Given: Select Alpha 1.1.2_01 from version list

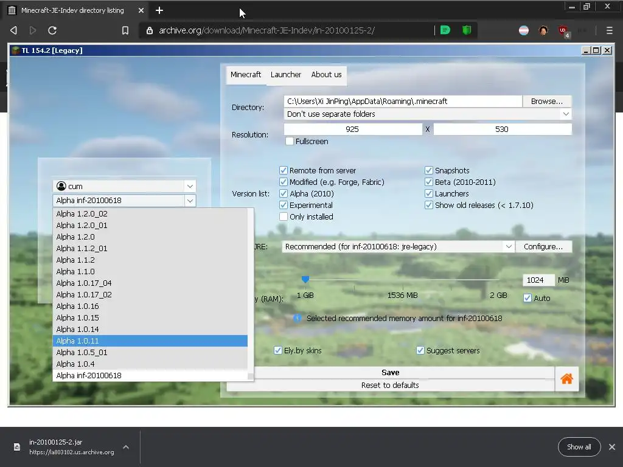Looking at the screenshot, I should click(150, 248).
